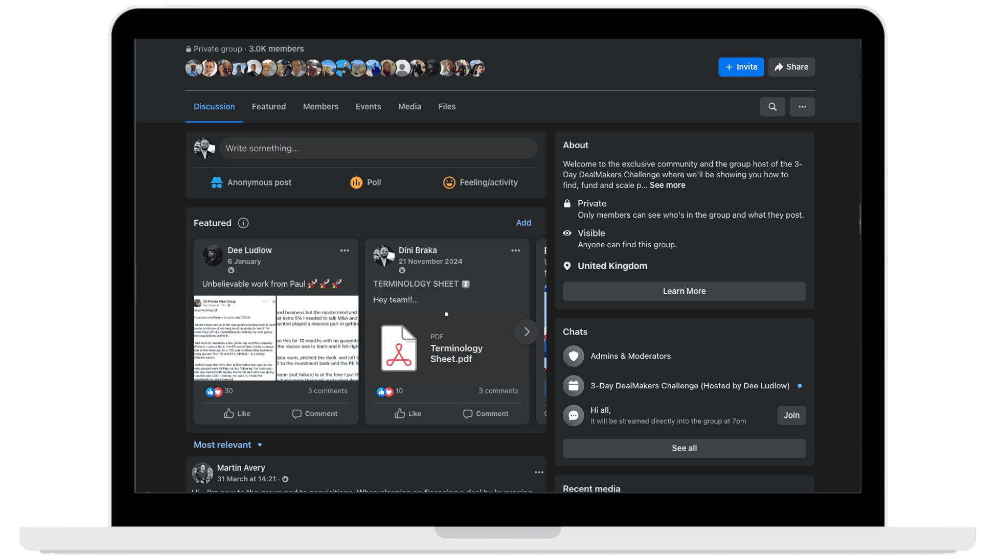The image size is (996, 560).
Task: Open the three-dot group options menu
Action: [802, 107]
